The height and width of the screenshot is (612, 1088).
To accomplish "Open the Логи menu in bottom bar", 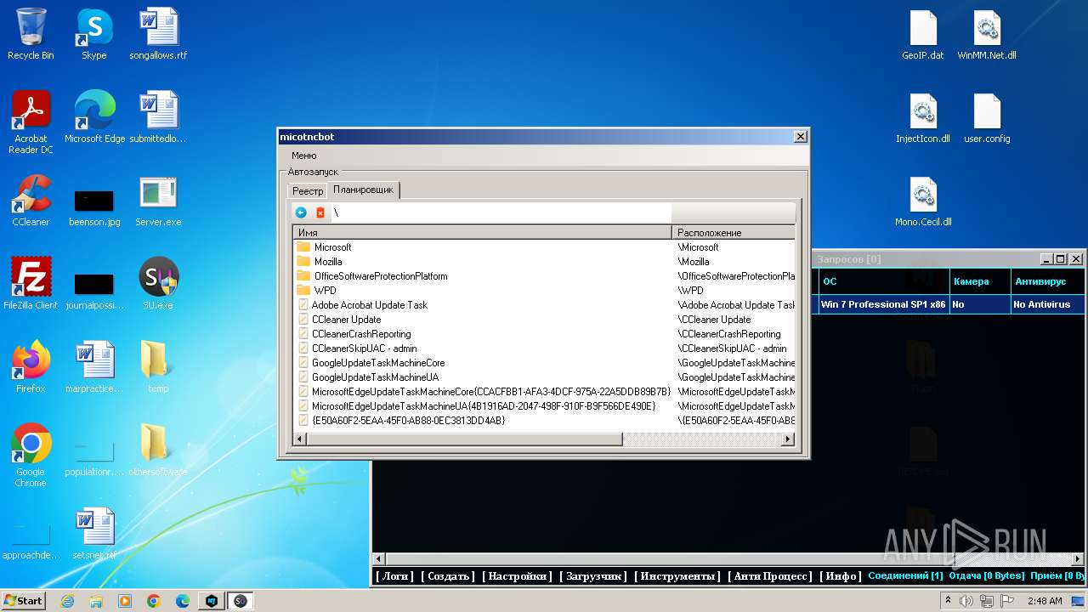I will tap(395, 576).
